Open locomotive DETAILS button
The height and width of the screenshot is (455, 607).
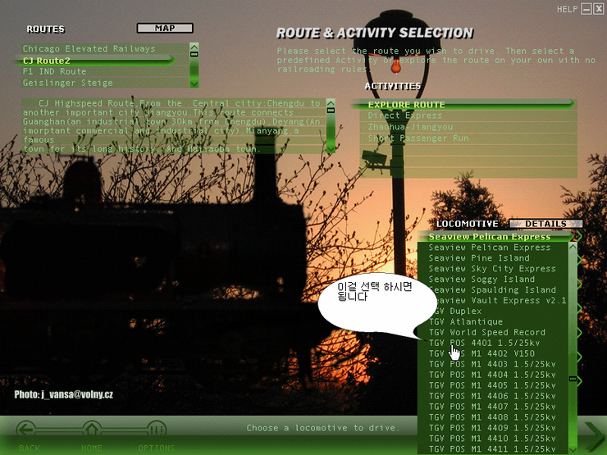[545, 224]
